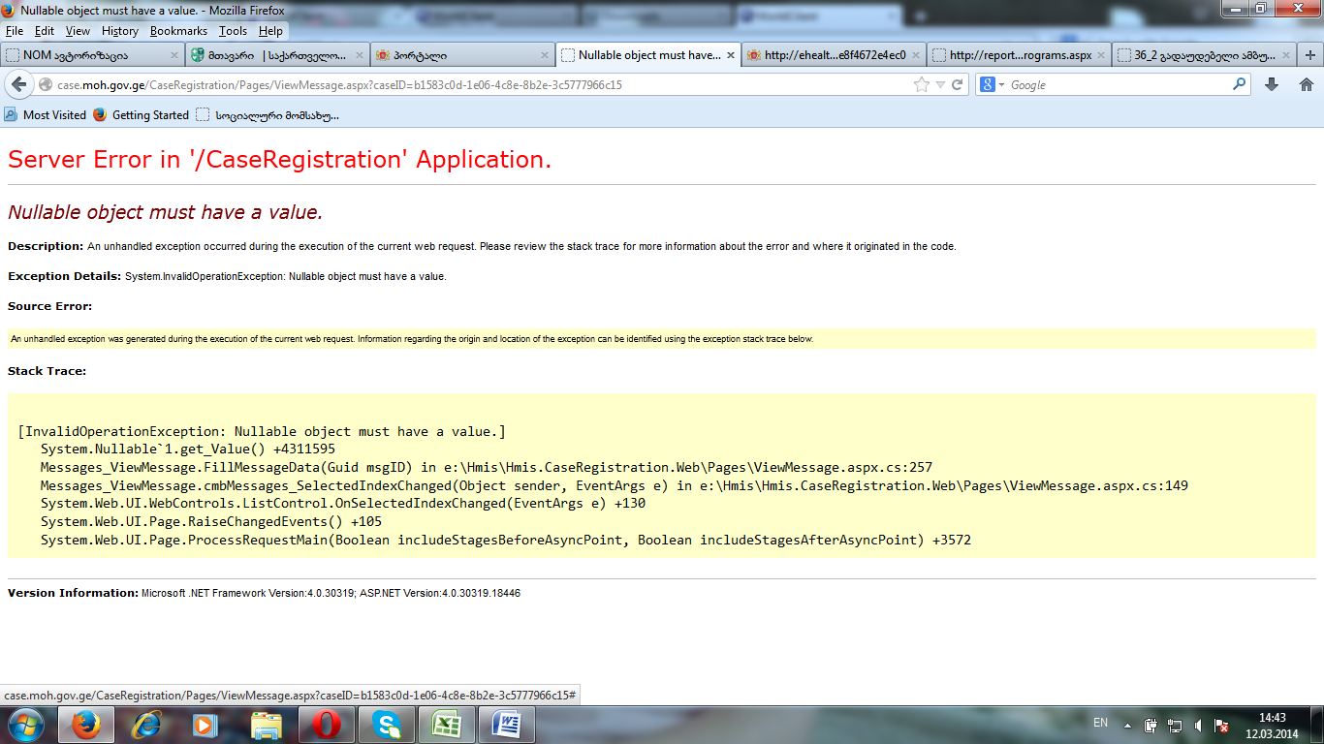Go to the Firefox Home page icon
Viewport: 1324px width, 744px height.
1305,85
